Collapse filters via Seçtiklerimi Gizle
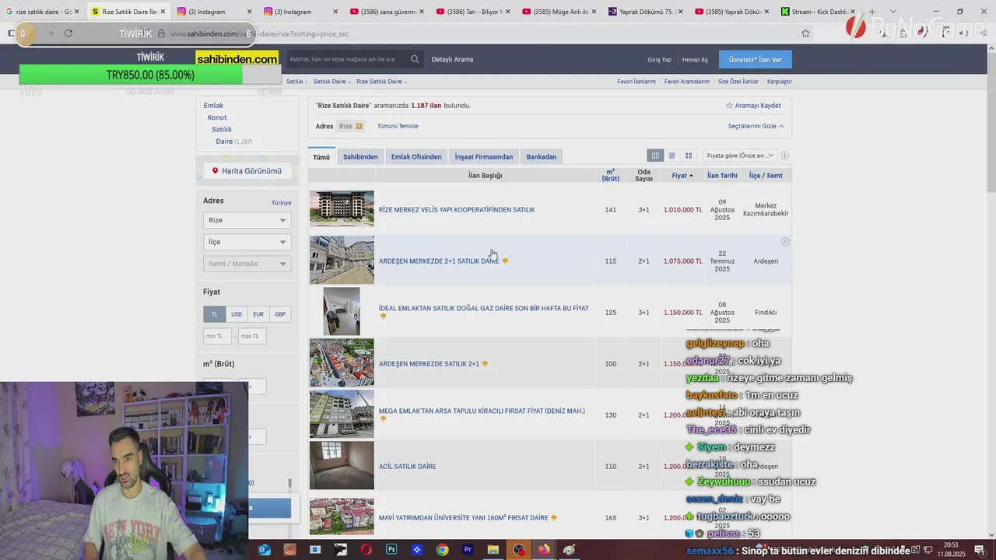This screenshot has width=996, height=560. click(x=756, y=126)
